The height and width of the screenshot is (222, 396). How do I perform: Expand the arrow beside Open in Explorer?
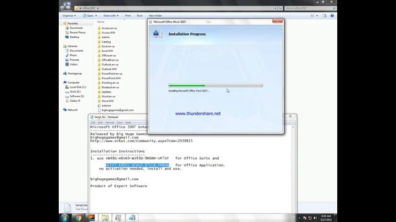(x=96, y=15)
